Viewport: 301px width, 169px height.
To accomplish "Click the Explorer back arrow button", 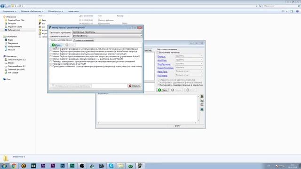I will click(x=2, y=6).
